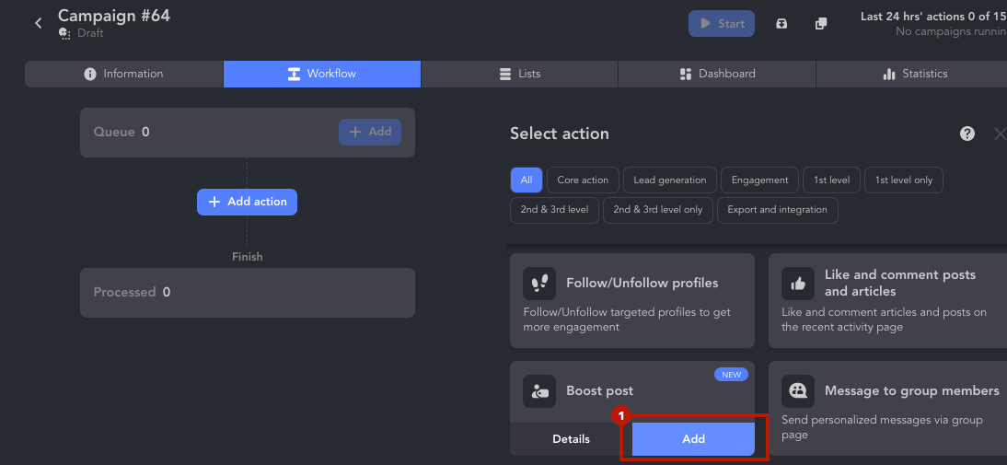This screenshot has height=465, width=1007.
Task: Close the Select action panel
Action: 1000,134
